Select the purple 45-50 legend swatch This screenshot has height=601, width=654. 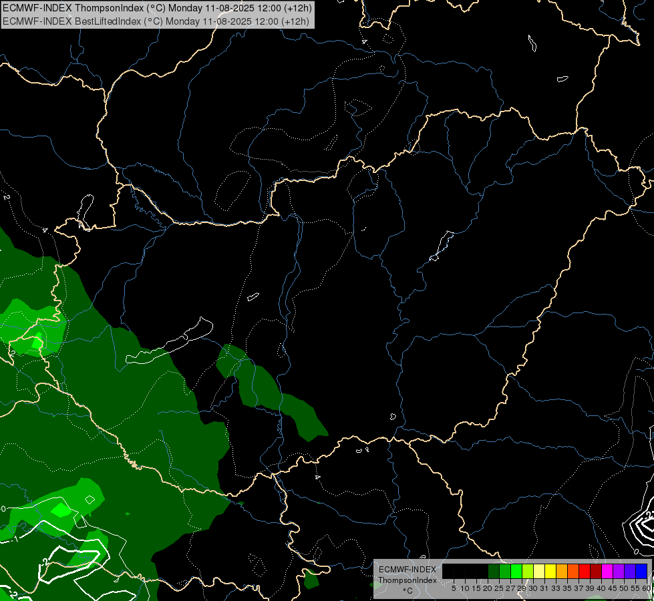point(619,571)
